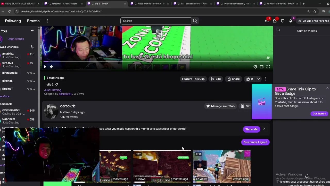Unmute the clip player volume
This screenshot has height=186, width=330.
coord(52,67)
